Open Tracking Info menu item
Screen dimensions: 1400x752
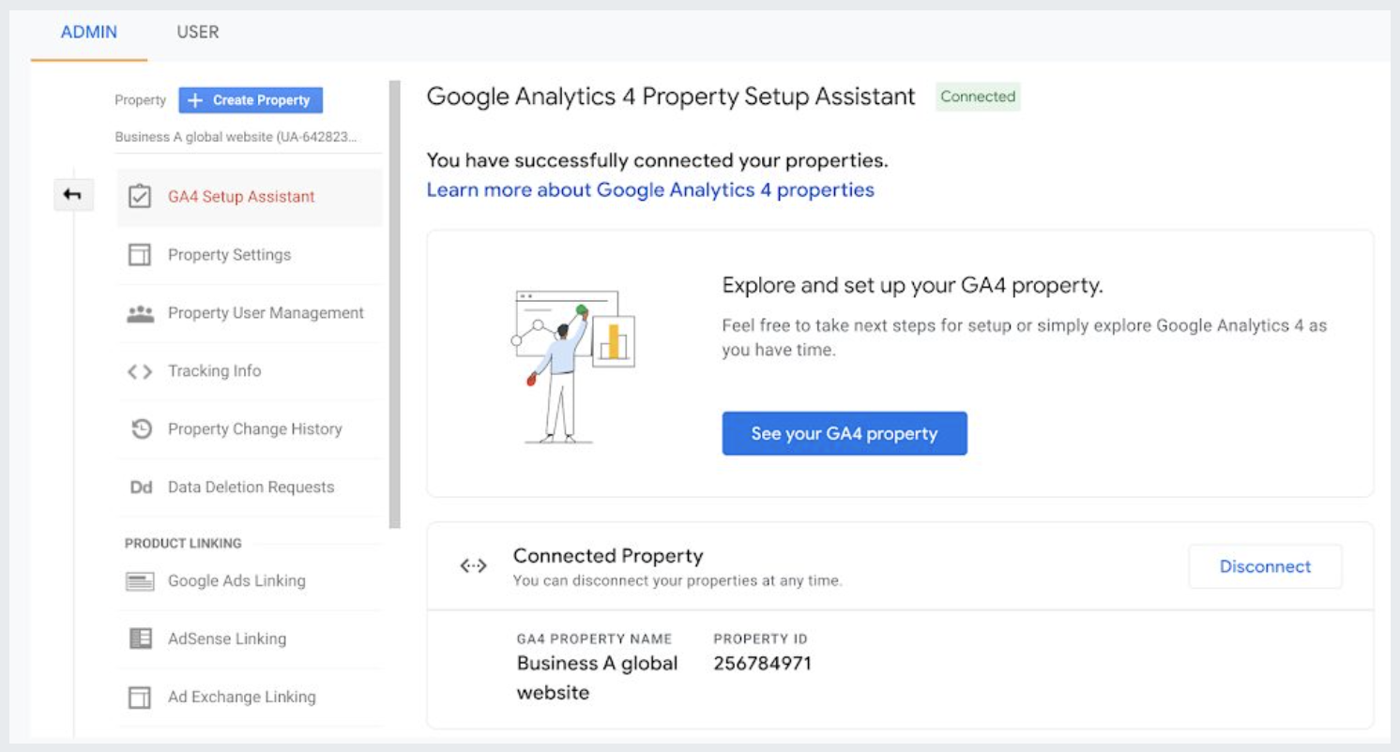click(x=249, y=371)
